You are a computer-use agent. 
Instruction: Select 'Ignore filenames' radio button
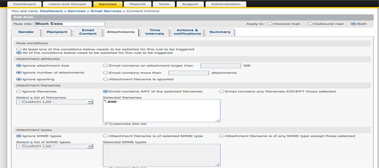(19, 91)
